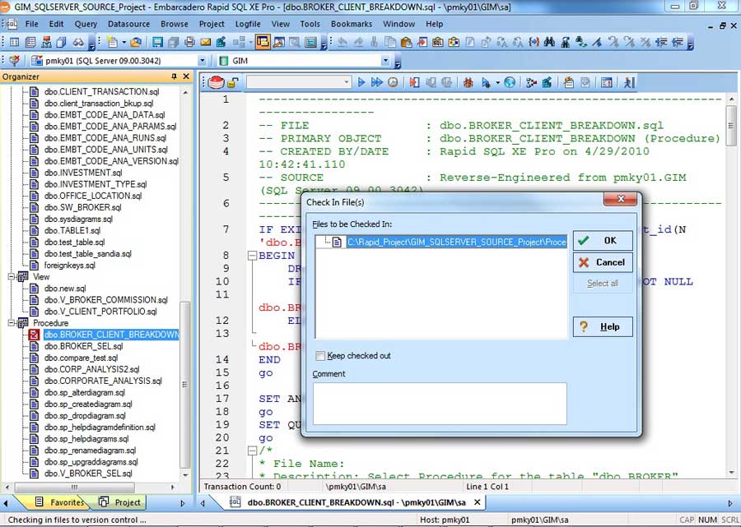Viewport: 741px width, 527px height.
Task: Click the Replace icon in the edit toolbar
Action: point(580,42)
